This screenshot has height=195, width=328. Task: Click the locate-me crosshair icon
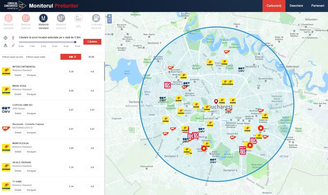click(x=6, y=38)
